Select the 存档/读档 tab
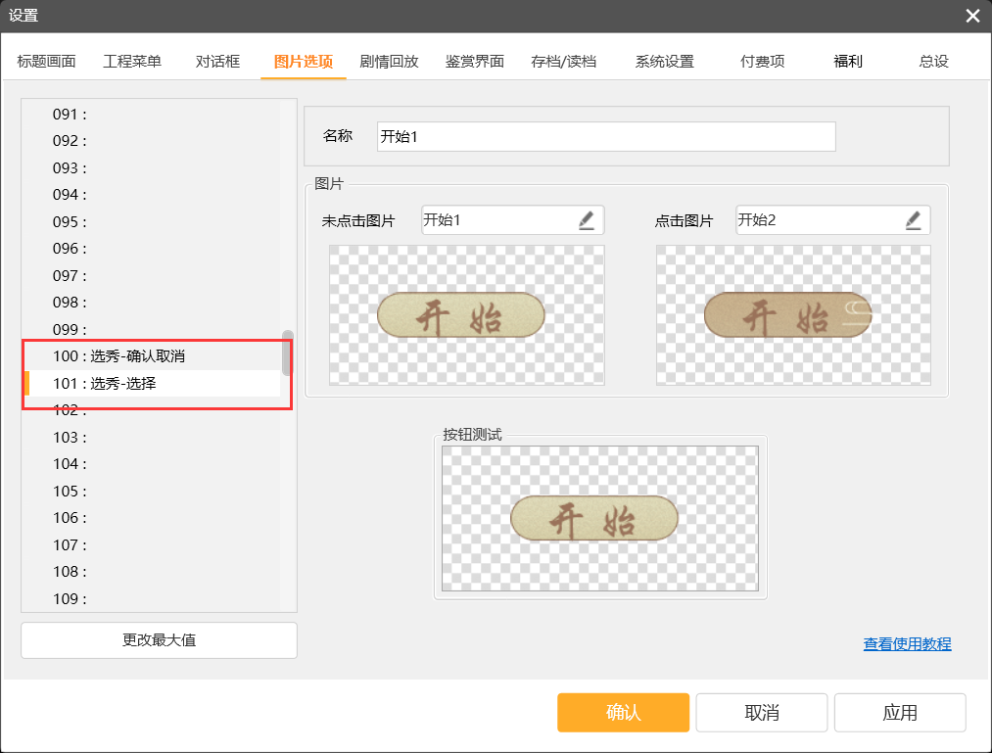Image resolution: width=992 pixels, height=753 pixels. [x=563, y=61]
